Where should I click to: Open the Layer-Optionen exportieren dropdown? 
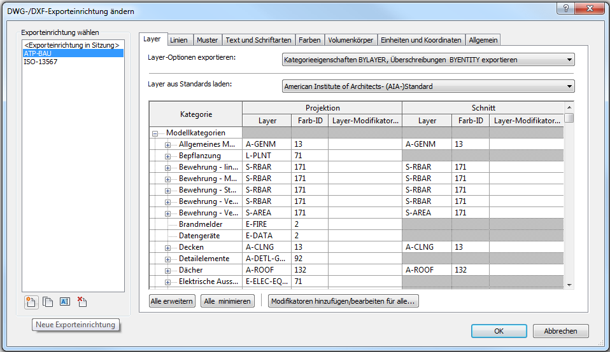pos(428,60)
